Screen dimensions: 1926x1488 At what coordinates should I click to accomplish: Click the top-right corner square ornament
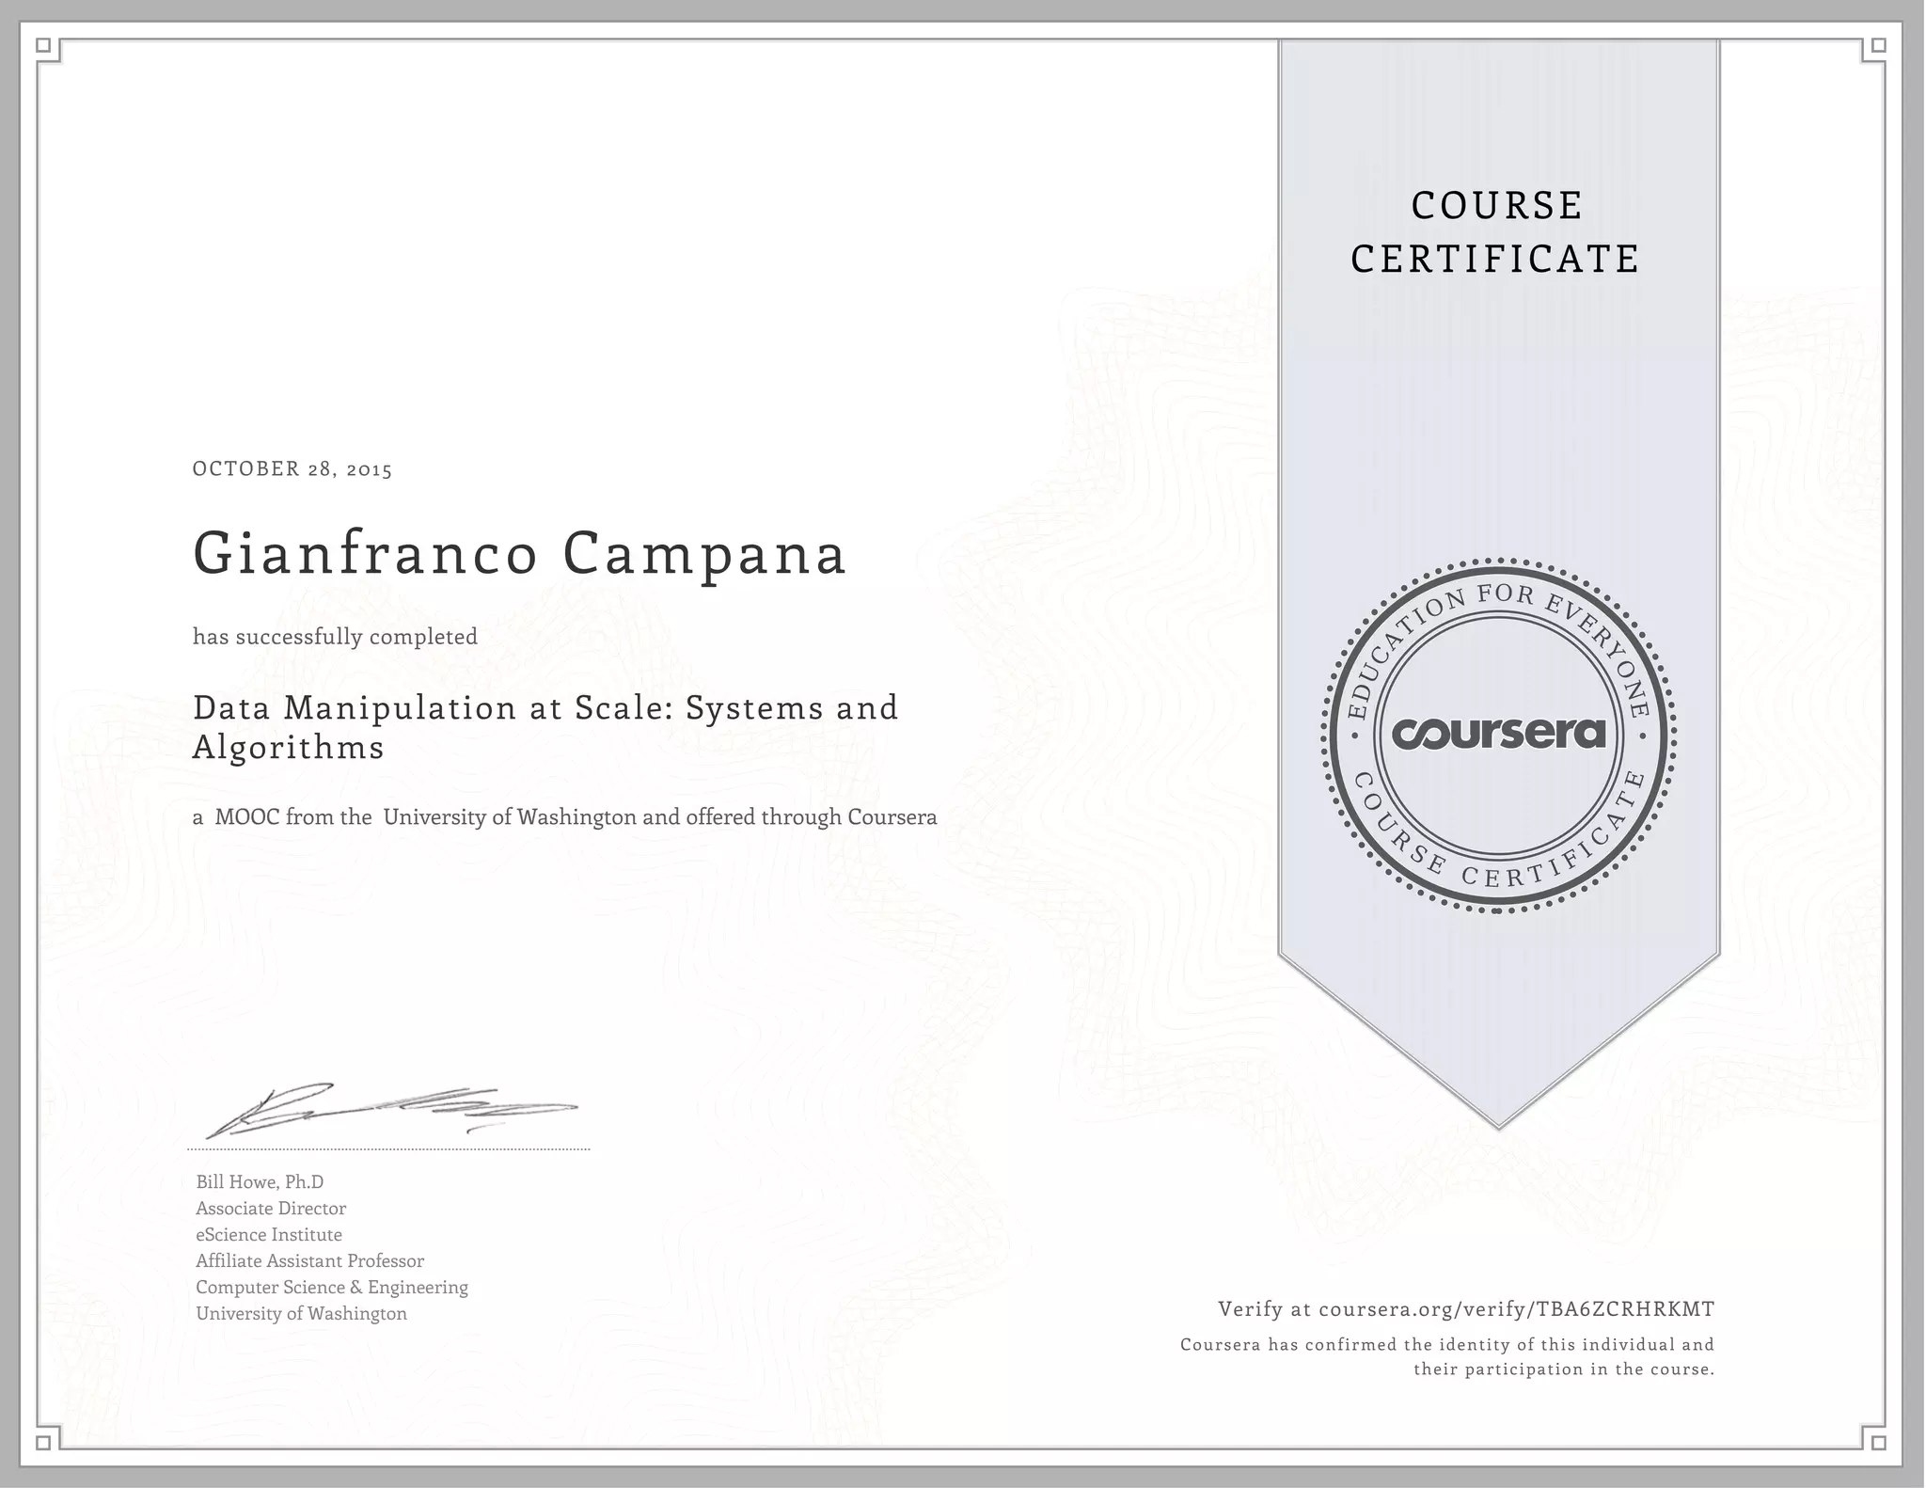pos(1878,44)
